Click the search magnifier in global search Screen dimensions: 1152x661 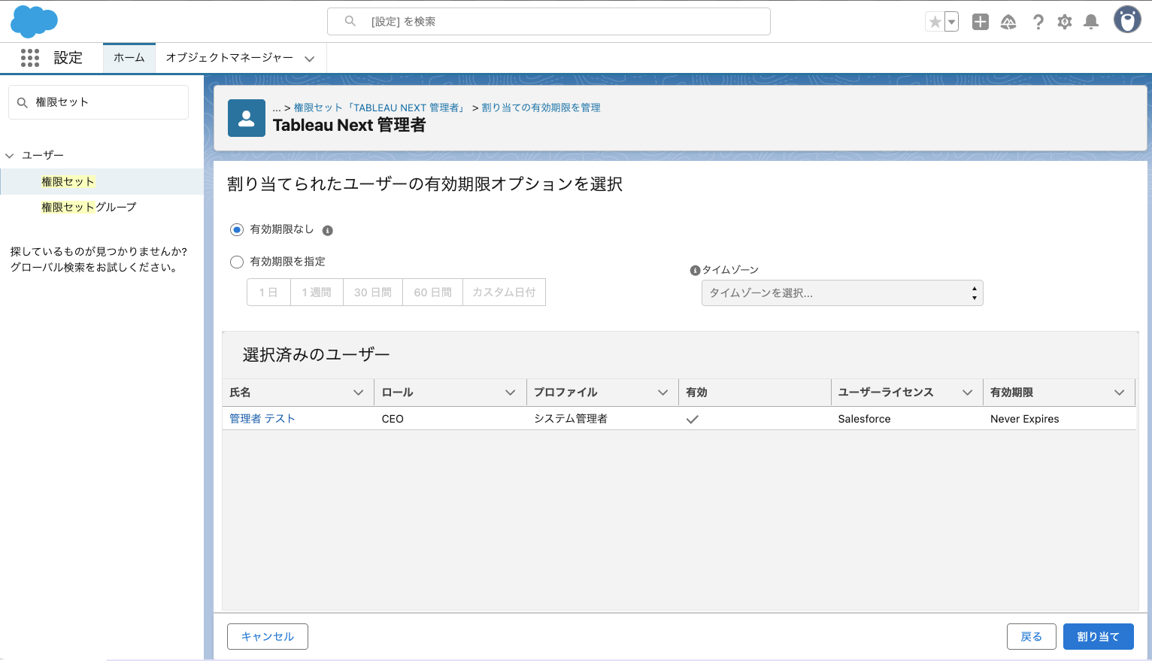350,21
